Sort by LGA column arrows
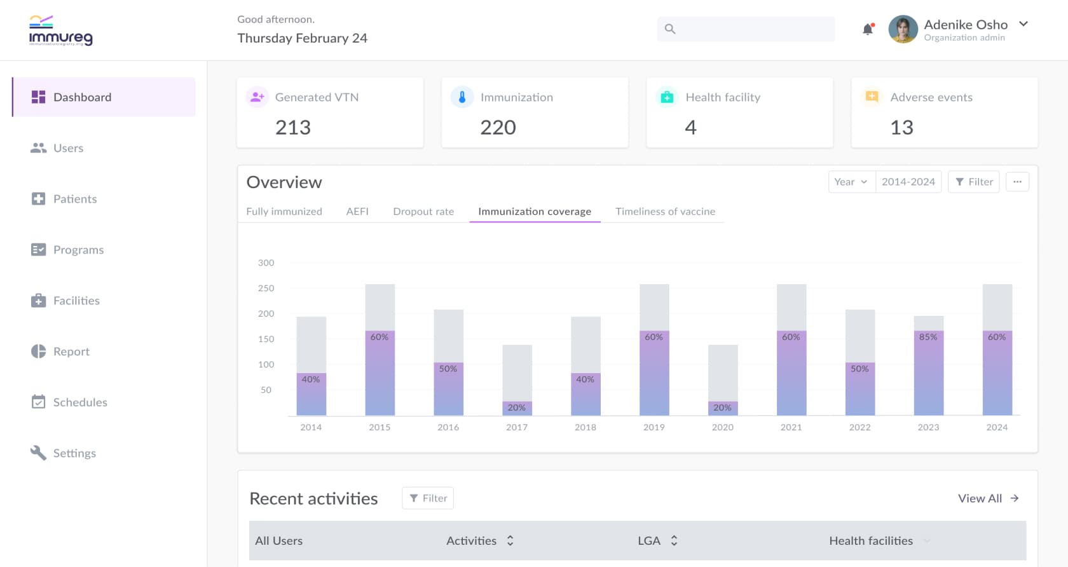Viewport: 1068px width, 567px height. tap(674, 541)
